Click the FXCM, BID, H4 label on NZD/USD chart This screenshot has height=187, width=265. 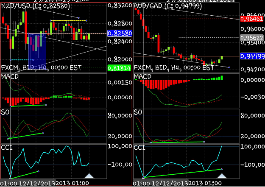pyautogui.click(x=42, y=68)
